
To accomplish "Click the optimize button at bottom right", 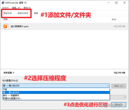I will click(x=119, y=104).
